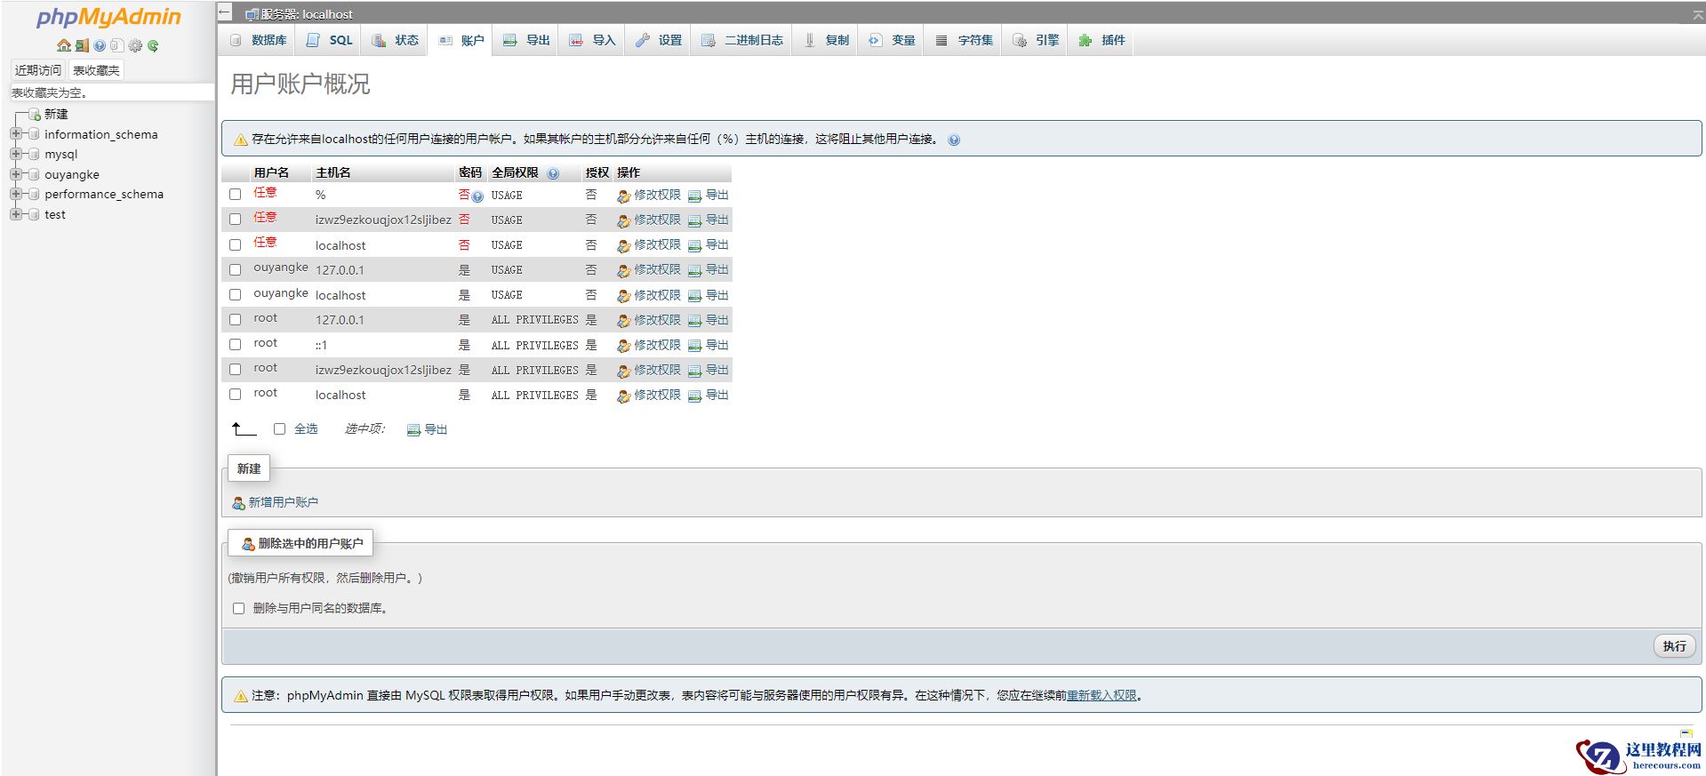Select checkbox for root at ::1
The height and width of the screenshot is (776, 1706).
click(x=236, y=344)
